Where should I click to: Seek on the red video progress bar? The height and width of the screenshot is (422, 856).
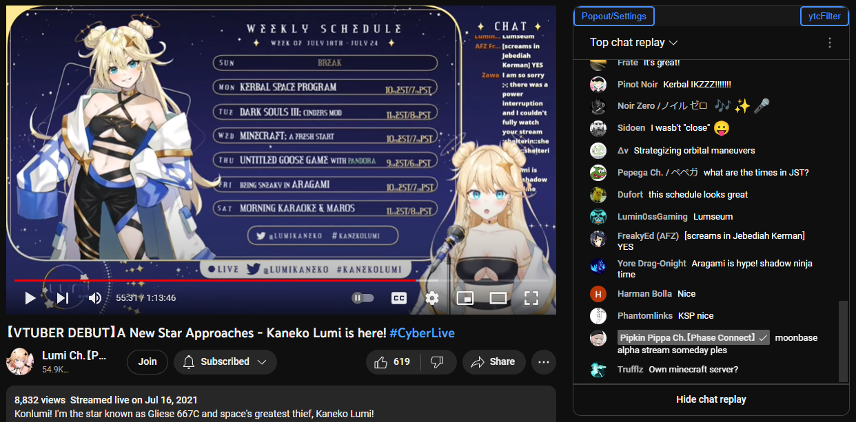point(281,280)
